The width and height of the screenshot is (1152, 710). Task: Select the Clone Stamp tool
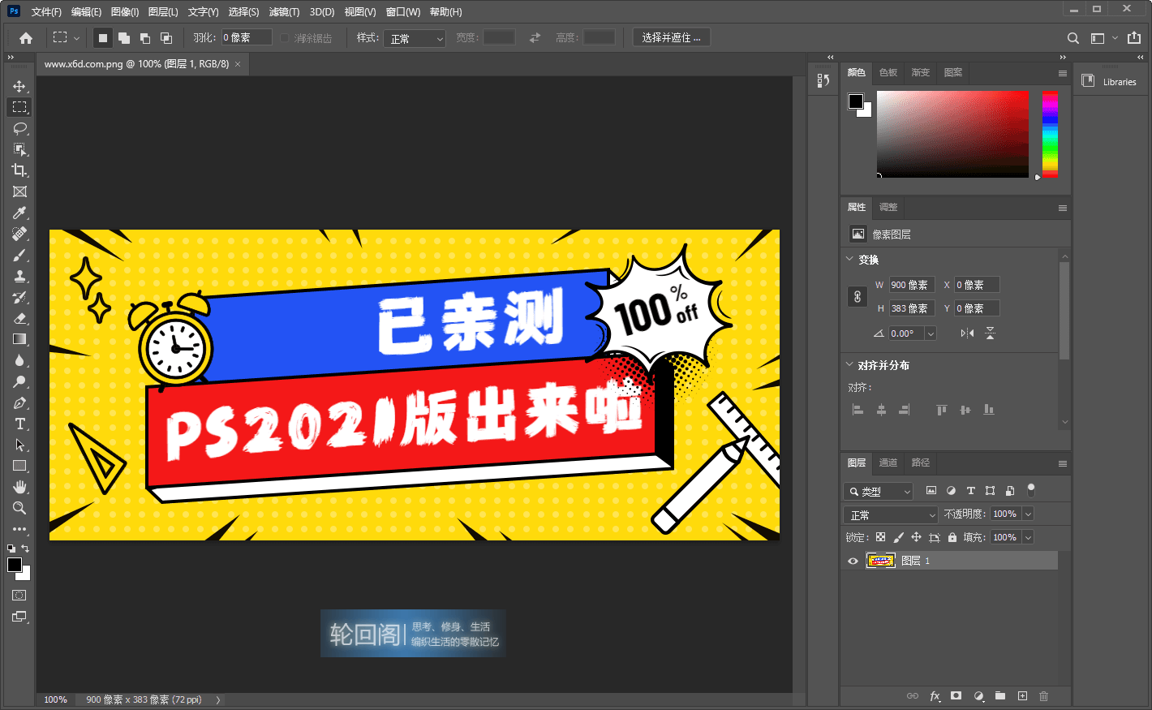19,276
